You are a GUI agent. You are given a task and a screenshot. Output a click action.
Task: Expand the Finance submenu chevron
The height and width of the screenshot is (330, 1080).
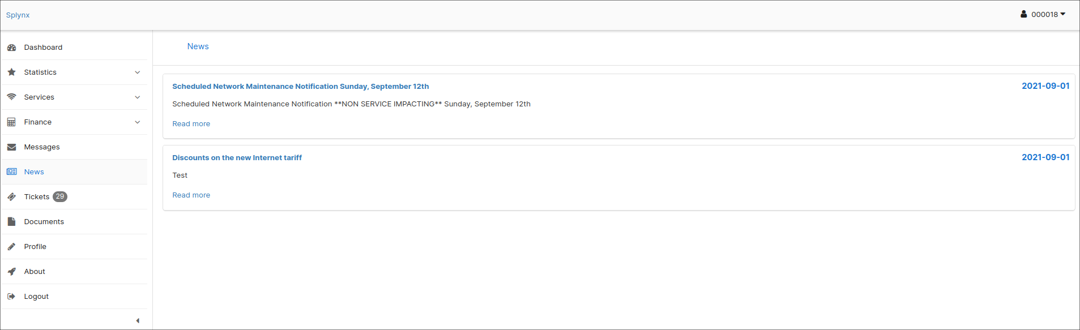tap(138, 122)
